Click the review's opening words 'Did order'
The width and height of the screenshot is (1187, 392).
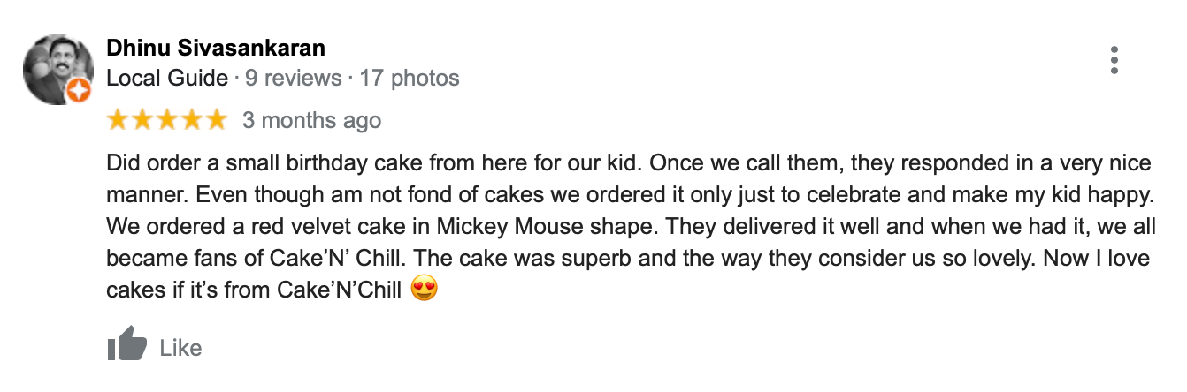click(x=141, y=164)
